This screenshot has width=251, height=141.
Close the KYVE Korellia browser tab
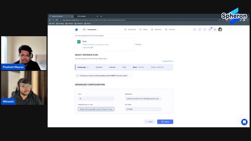(x=97, y=16)
